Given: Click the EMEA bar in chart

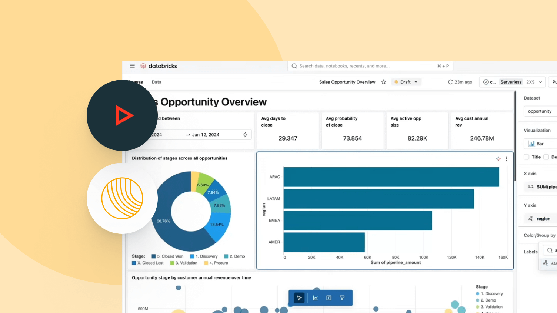Looking at the screenshot, I should tap(358, 221).
